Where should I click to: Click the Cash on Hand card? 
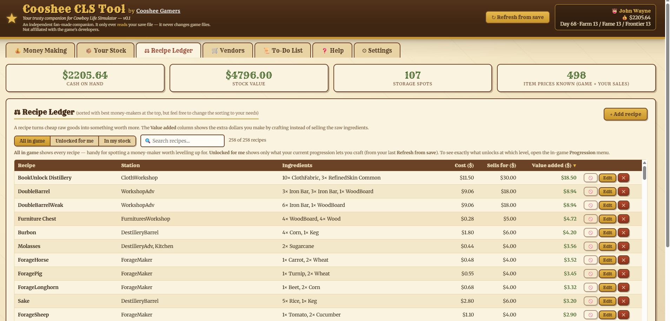pos(85,78)
